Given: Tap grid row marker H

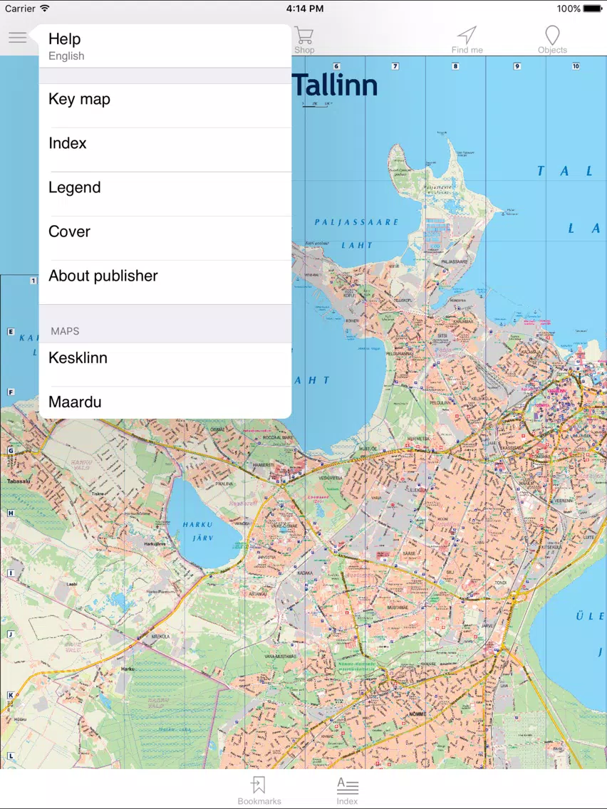Looking at the screenshot, I should click(x=10, y=513).
